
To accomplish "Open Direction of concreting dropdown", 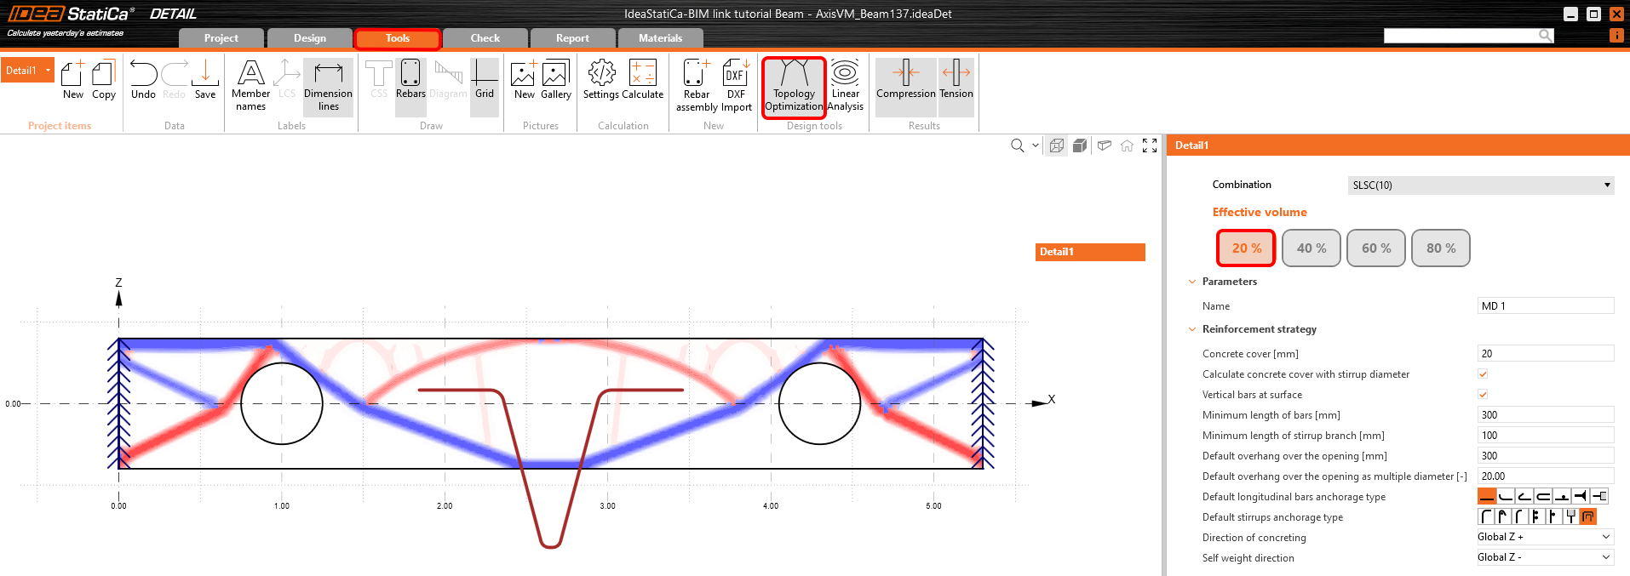I will tap(1544, 537).
